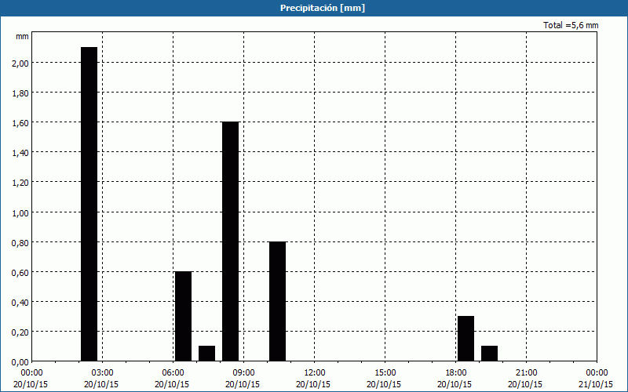Click the small 0,10 mm bar near 07:00
628x392 pixels.
206,354
